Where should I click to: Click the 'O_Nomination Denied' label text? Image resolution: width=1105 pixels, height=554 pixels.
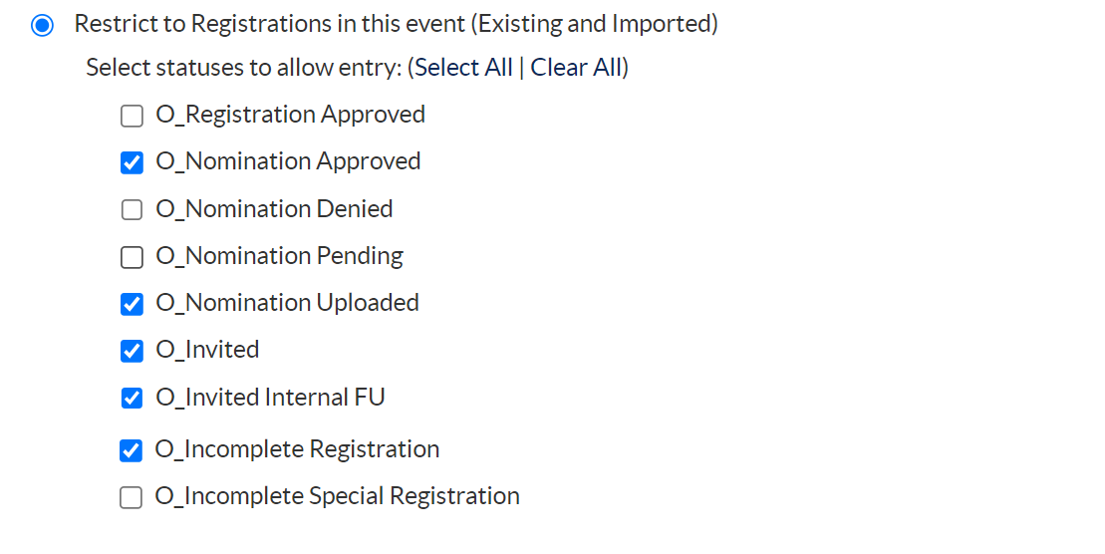point(274,209)
